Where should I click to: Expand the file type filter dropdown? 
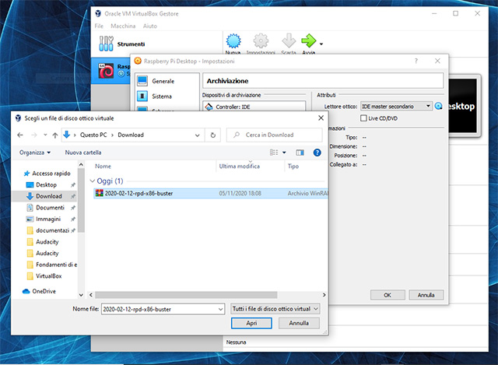tap(275, 308)
